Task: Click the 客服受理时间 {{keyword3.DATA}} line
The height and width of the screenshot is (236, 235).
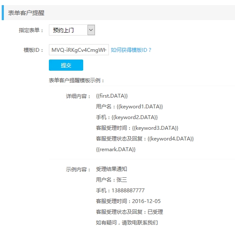Action: click(x=137, y=128)
